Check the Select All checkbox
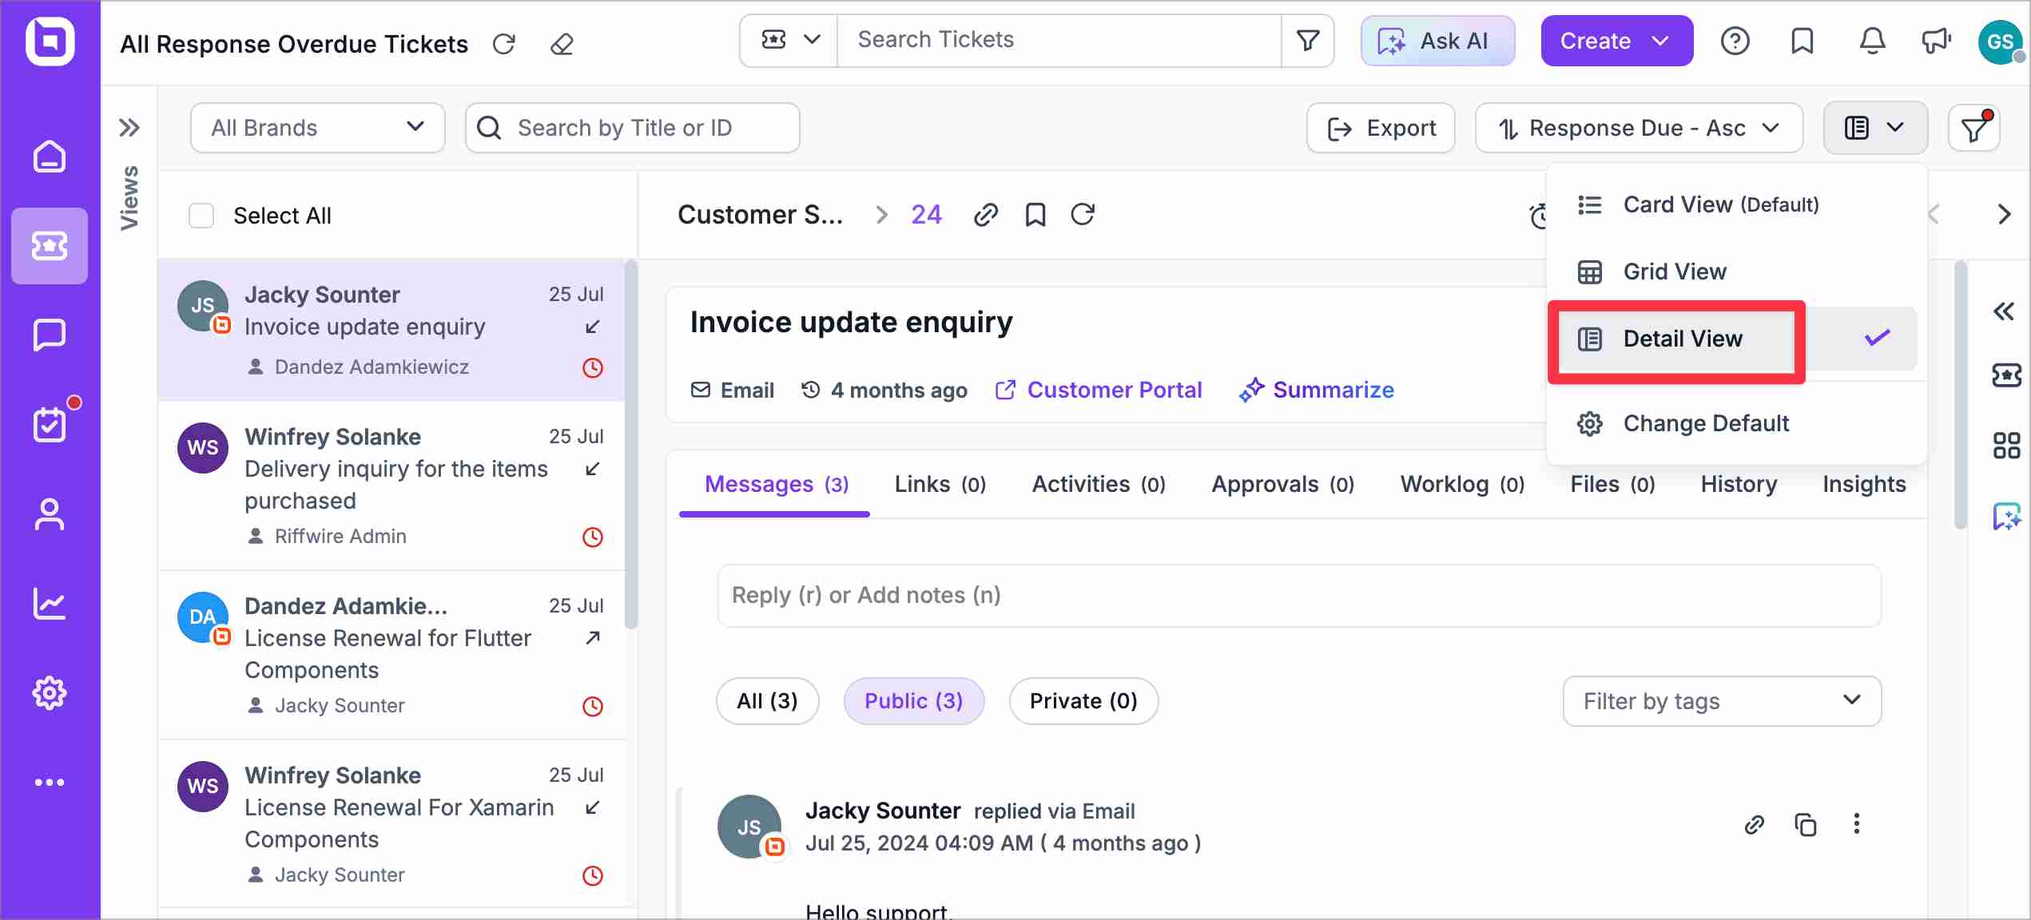 pos(201,216)
